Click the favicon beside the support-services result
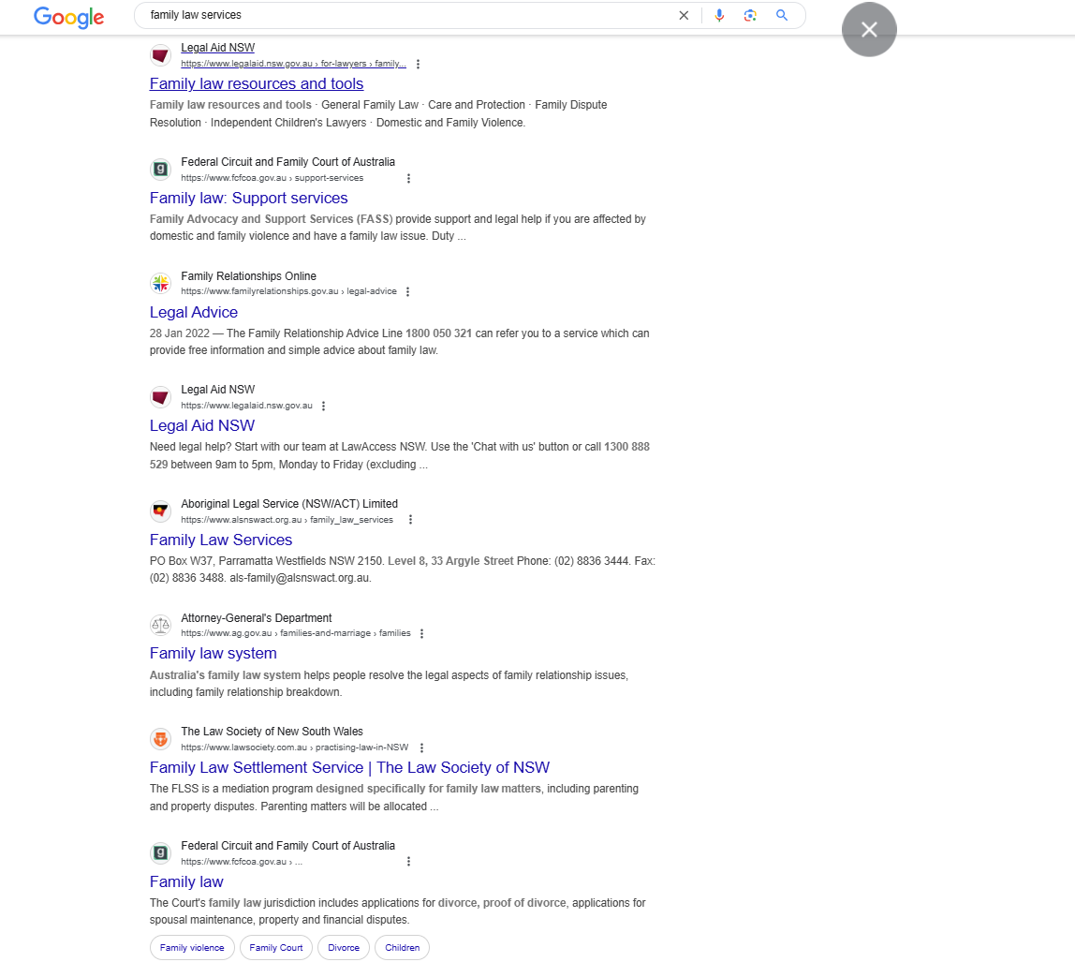This screenshot has width=1075, height=977. pyautogui.click(x=160, y=169)
